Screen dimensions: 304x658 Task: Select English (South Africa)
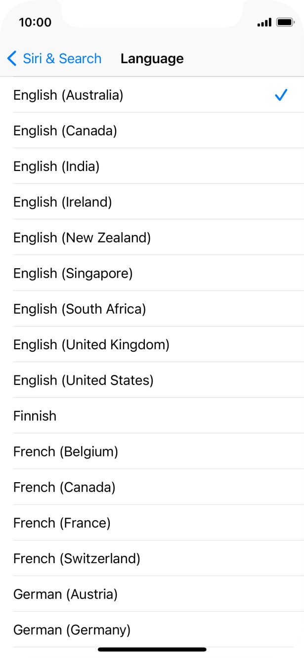(x=79, y=309)
